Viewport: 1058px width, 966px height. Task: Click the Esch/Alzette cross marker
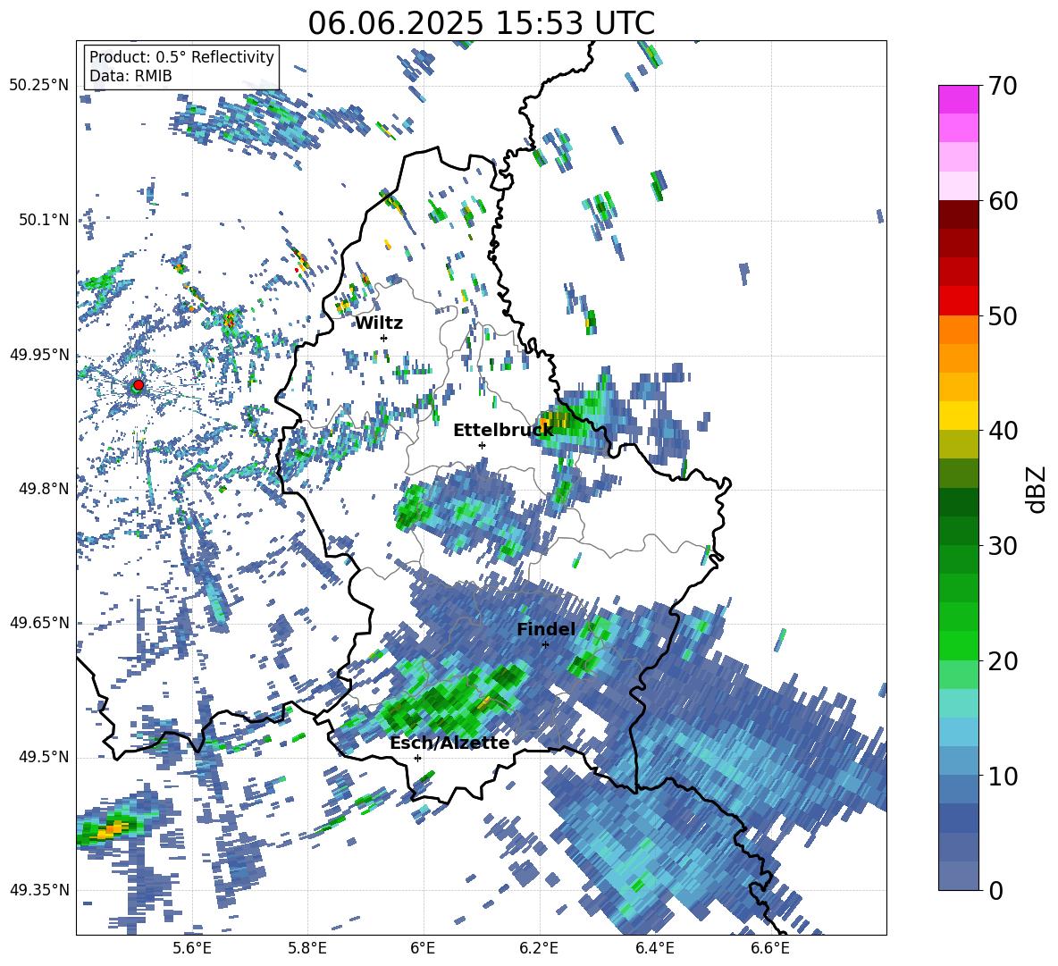417,758
